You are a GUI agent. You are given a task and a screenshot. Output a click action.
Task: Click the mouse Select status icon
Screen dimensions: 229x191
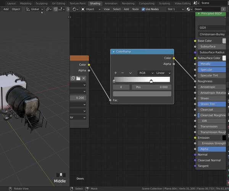coord(72,189)
